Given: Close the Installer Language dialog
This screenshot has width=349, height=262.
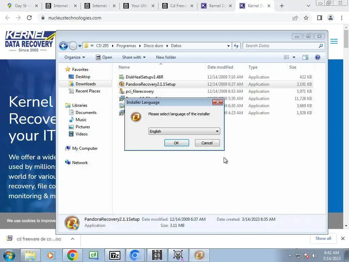Looking at the screenshot, I should pyautogui.click(x=217, y=102).
